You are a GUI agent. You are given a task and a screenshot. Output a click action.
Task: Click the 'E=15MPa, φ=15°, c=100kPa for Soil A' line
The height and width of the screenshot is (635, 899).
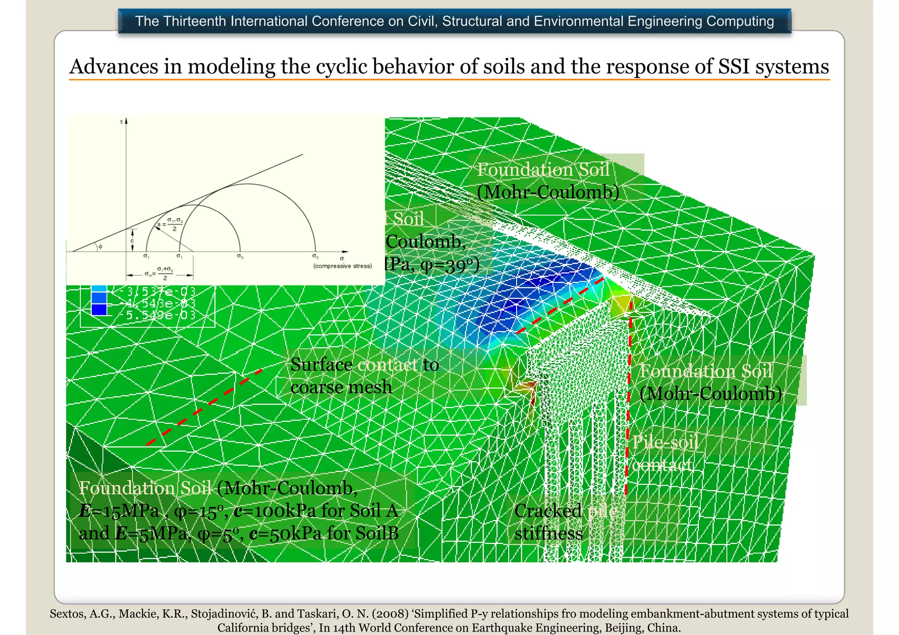tap(238, 511)
